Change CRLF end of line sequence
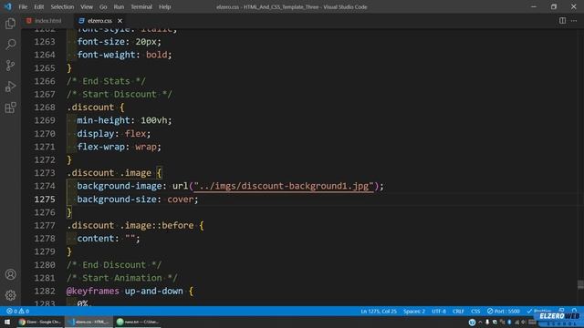The height and width of the screenshot is (328, 584). click(x=458, y=311)
